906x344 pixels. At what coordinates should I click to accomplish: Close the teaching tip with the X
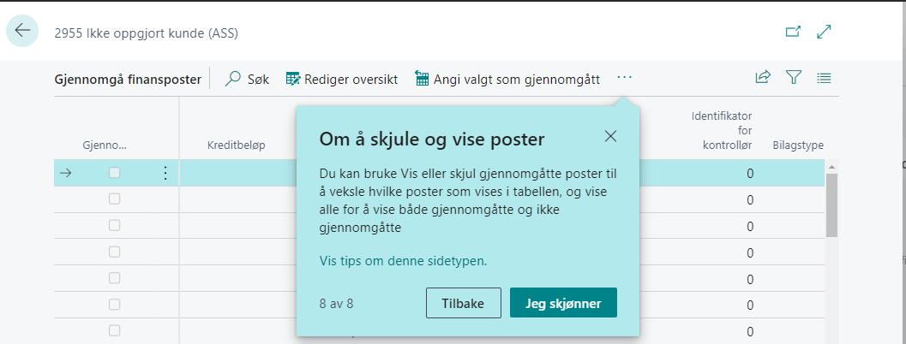pyautogui.click(x=610, y=136)
